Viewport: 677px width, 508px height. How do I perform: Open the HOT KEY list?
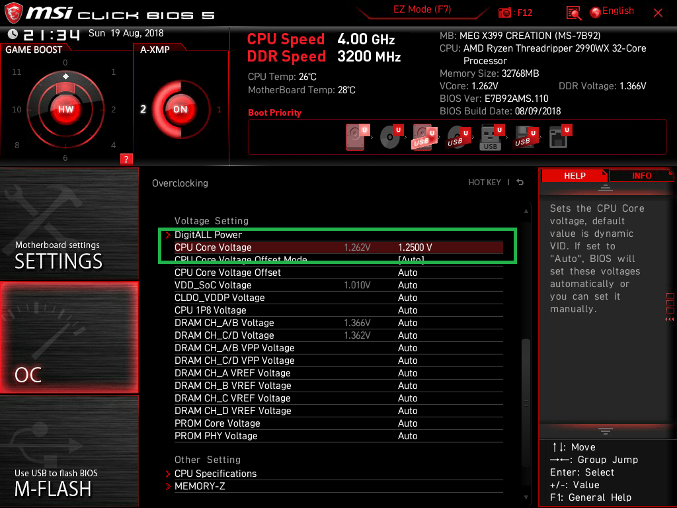pyautogui.click(x=485, y=183)
